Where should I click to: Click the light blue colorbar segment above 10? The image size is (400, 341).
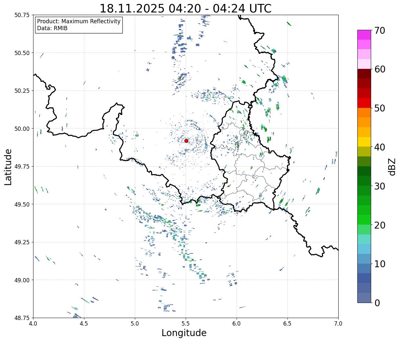[x=364, y=259]
